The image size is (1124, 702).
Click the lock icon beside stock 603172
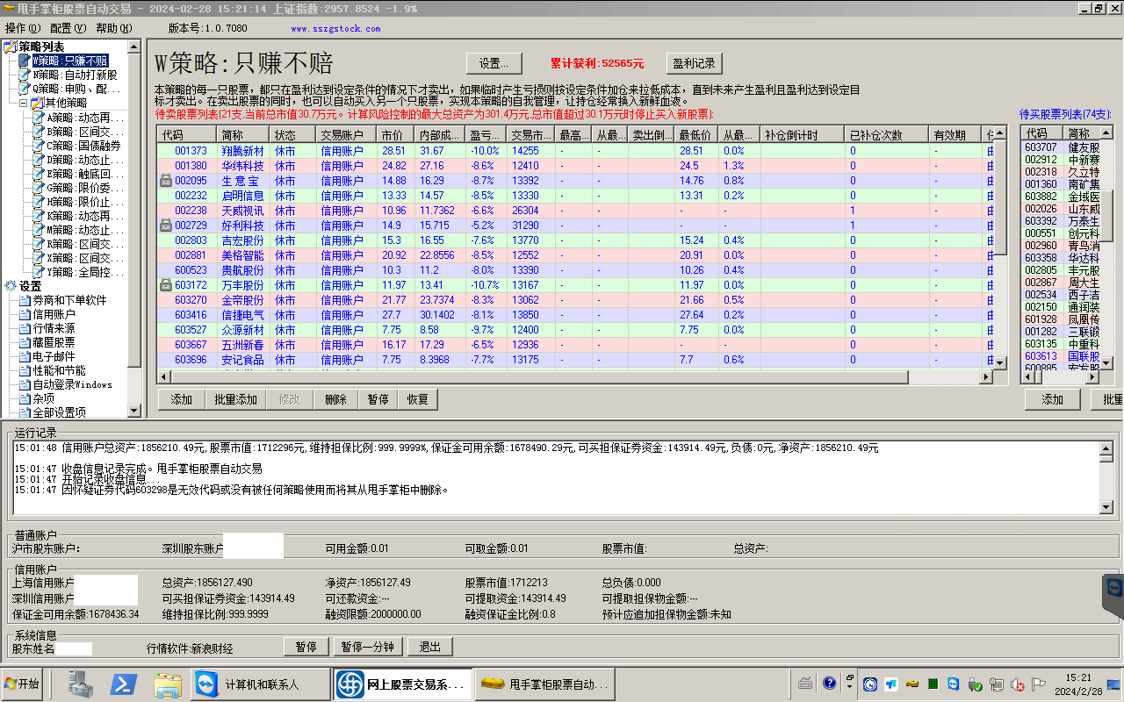(165, 285)
